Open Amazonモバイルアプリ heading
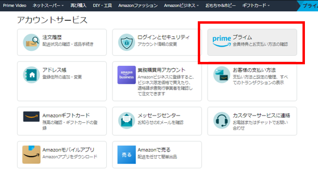 click(x=68, y=150)
